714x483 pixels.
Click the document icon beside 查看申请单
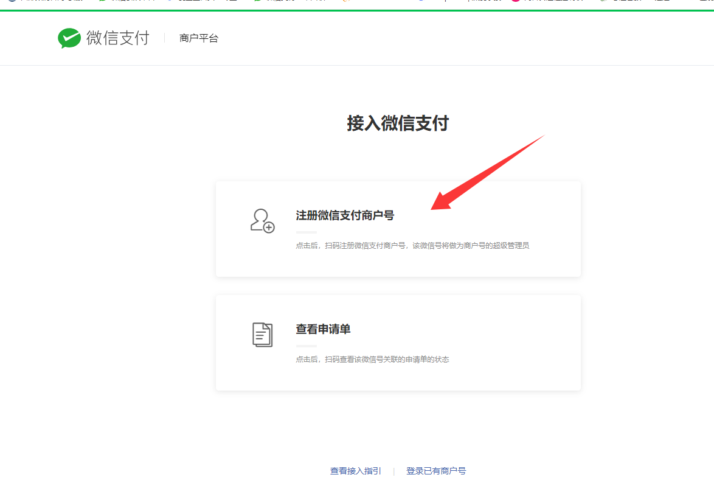(262, 335)
